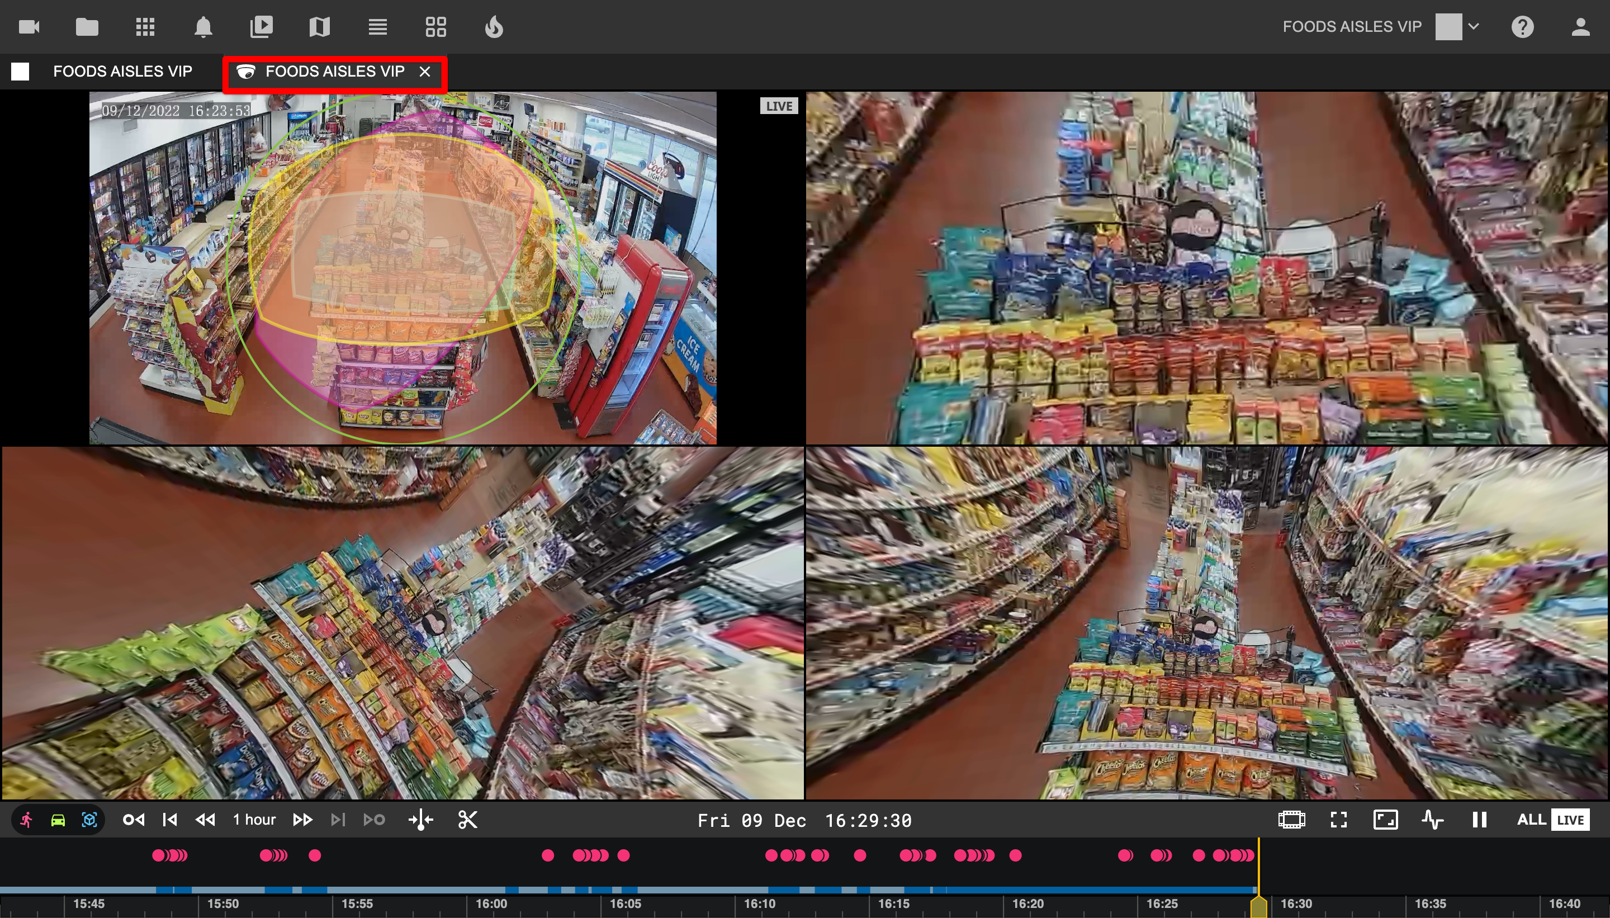Expand the FOODS AISLES VIP site dropdown
Screen dimensions: 1610x918
pos(1473,27)
